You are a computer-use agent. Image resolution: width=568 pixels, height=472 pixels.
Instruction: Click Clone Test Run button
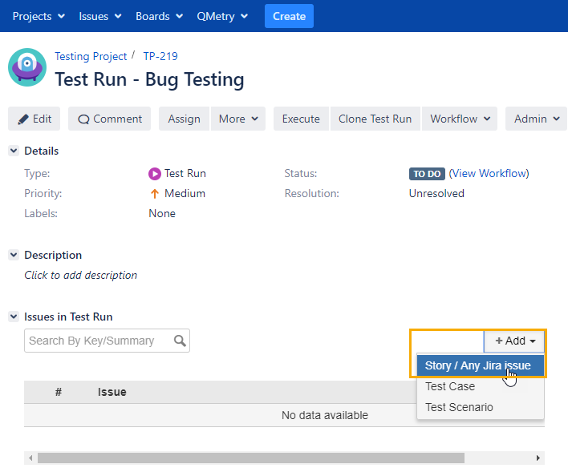click(375, 119)
